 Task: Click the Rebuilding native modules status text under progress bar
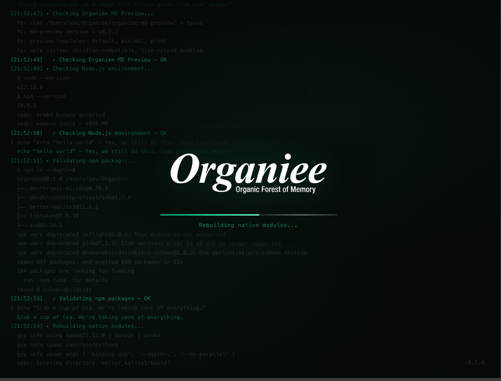pyautogui.click(x=248, y=225)
